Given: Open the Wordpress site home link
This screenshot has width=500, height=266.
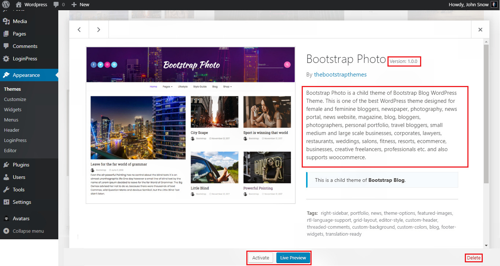Looking at the screenshot, I should click(32, 4).
